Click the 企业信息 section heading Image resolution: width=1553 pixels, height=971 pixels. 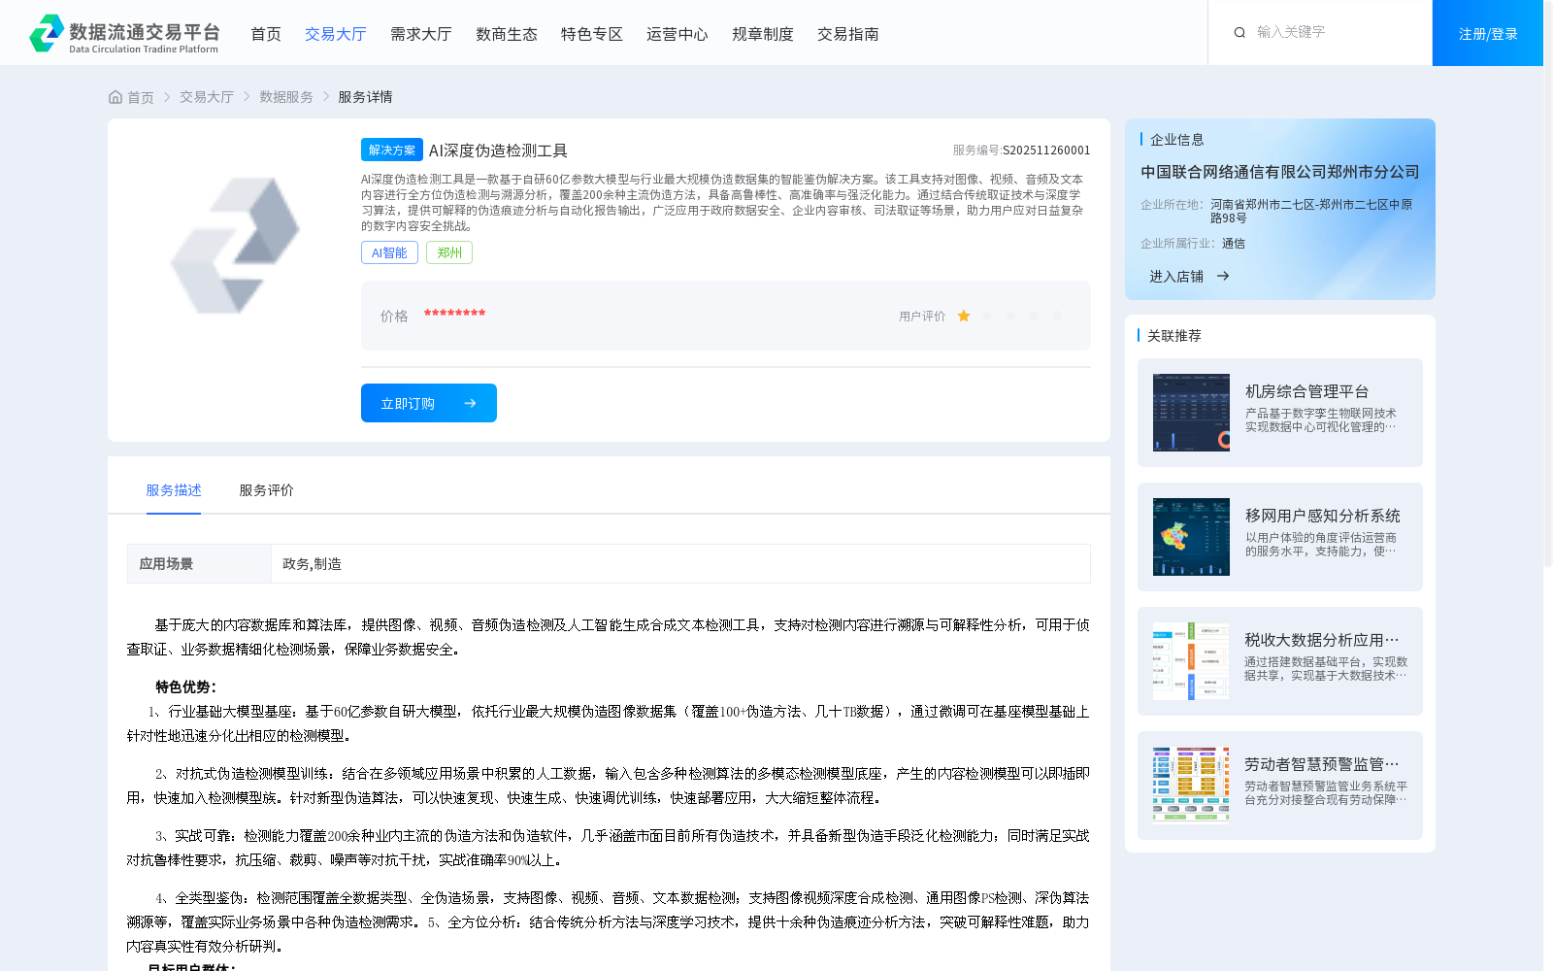(x=1176, y=140)
